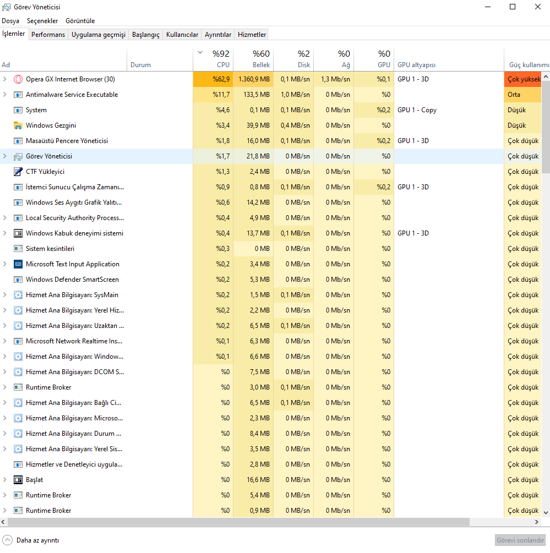Image resolution: width=550 pixels, height=553 pixels.
Task: Click the SysMain service gear icon
Action: pos(18,295)
